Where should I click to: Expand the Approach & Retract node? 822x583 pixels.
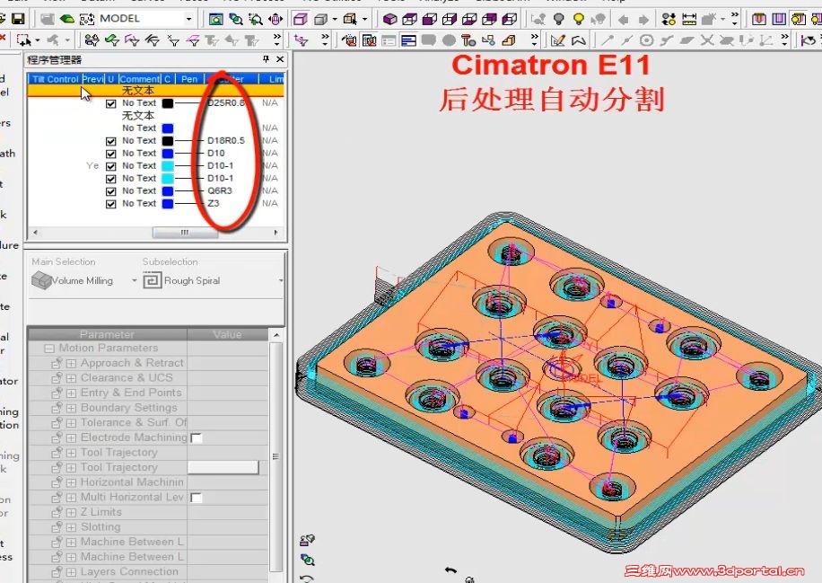71,363
